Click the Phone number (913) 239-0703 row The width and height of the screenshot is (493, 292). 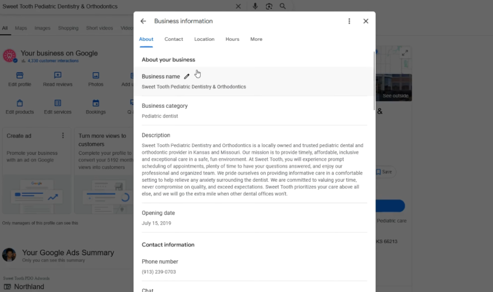tap(254, 267)
